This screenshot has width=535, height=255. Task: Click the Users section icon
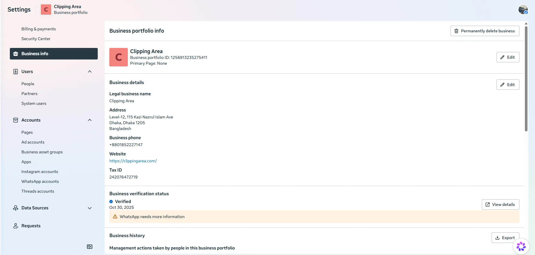16,72
